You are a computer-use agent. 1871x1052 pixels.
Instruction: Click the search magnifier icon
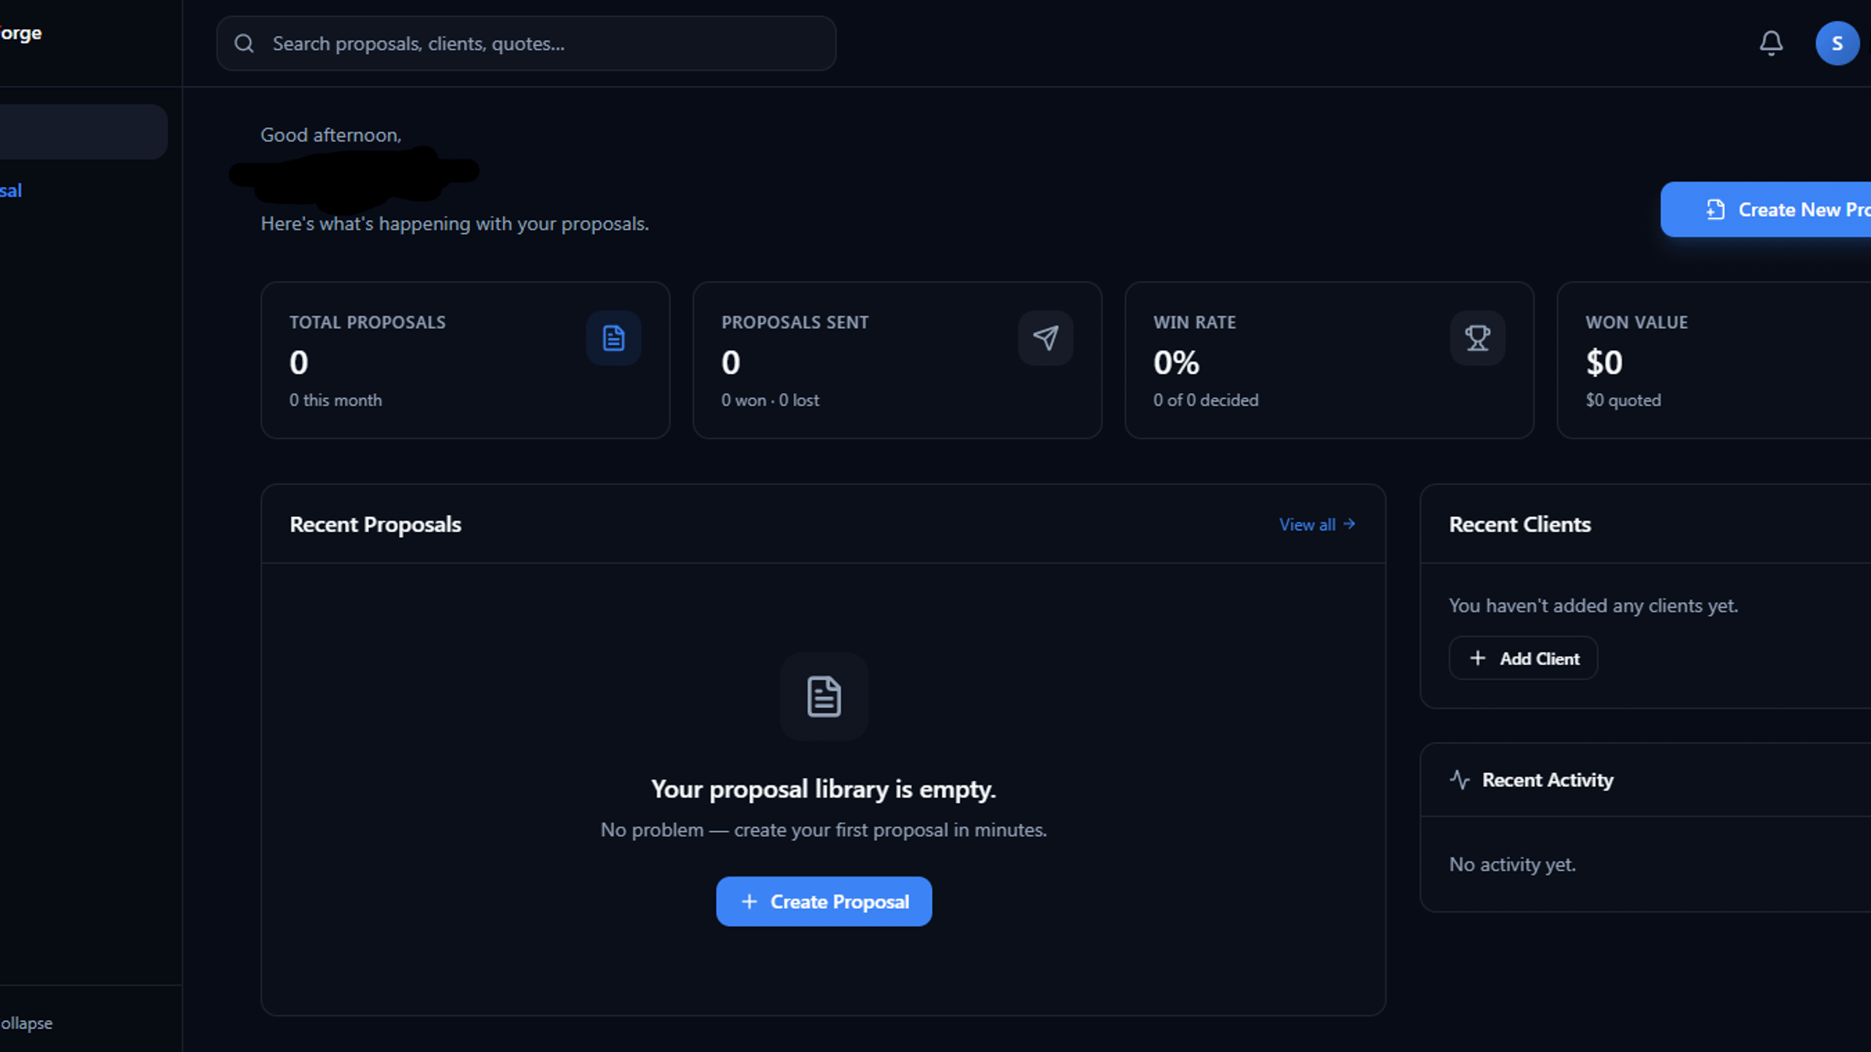pos(244,44)
